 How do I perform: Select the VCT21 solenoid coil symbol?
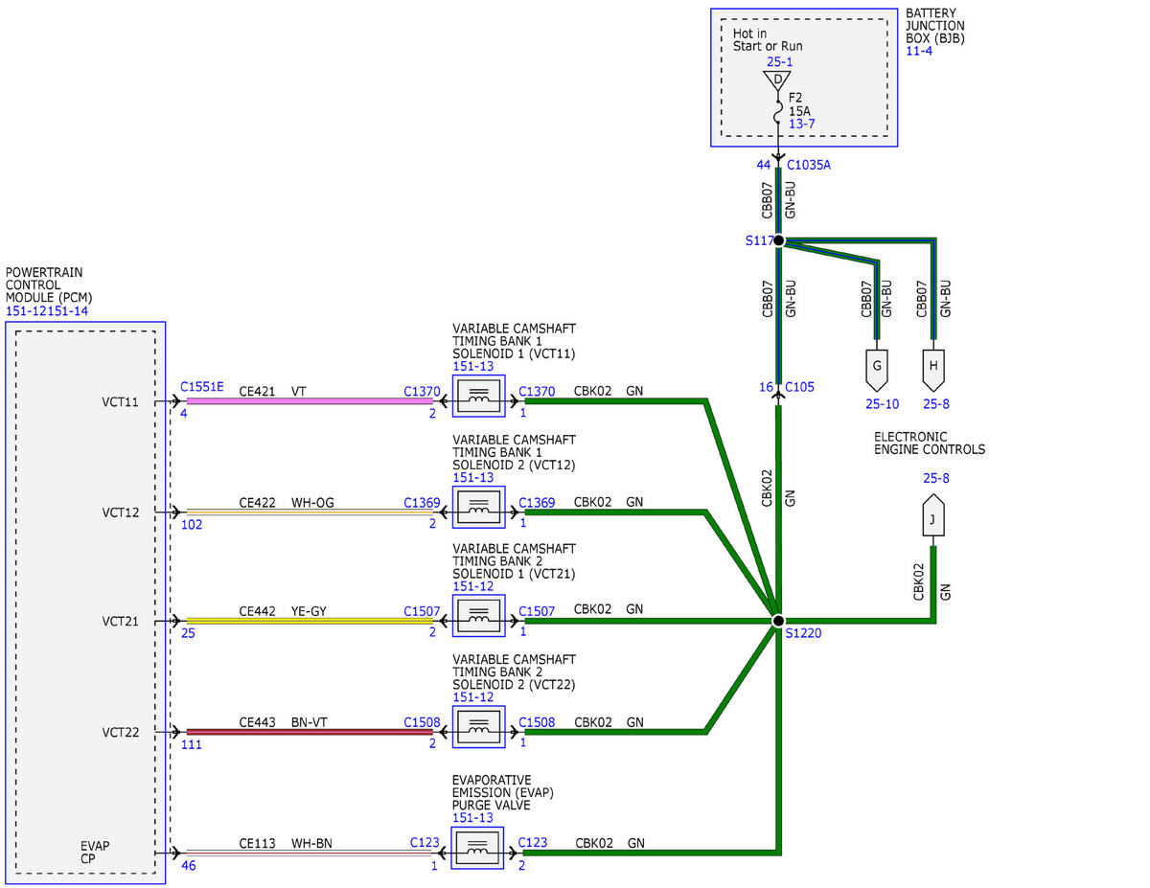click(x=478, y=616)
